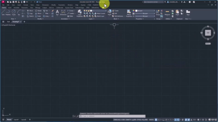218x122 pixels.
Task: Expand the Modify panel
Action: [40, 19]
